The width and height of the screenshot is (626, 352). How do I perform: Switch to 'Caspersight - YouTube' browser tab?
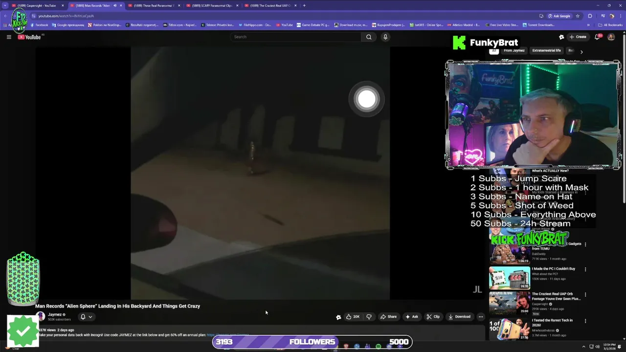37,5
